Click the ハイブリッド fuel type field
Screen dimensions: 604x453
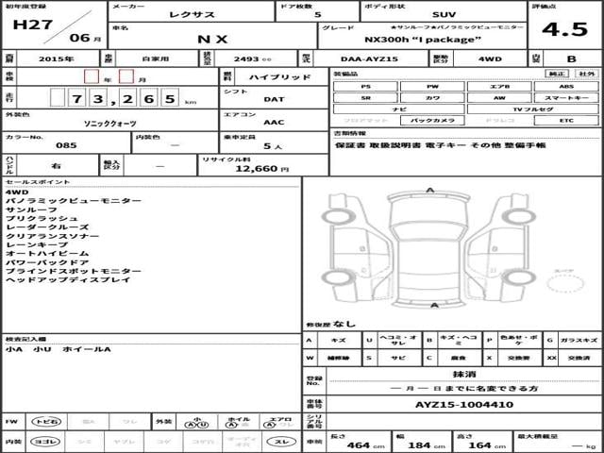(273, 75)
